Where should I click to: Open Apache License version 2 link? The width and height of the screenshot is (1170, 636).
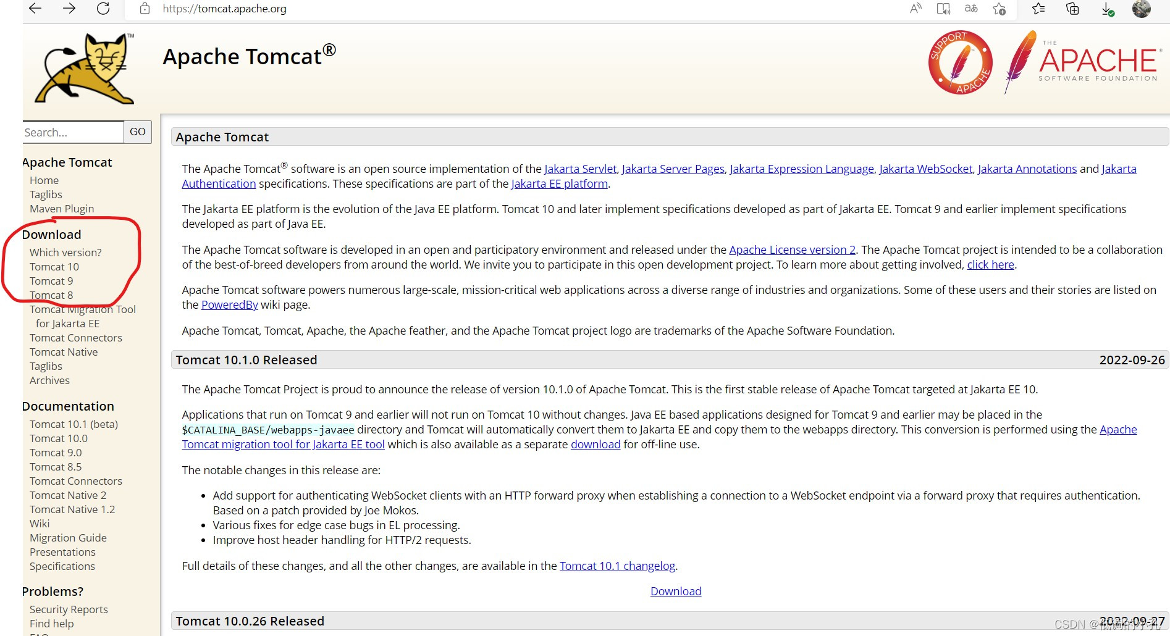click(x=793, y=249)
